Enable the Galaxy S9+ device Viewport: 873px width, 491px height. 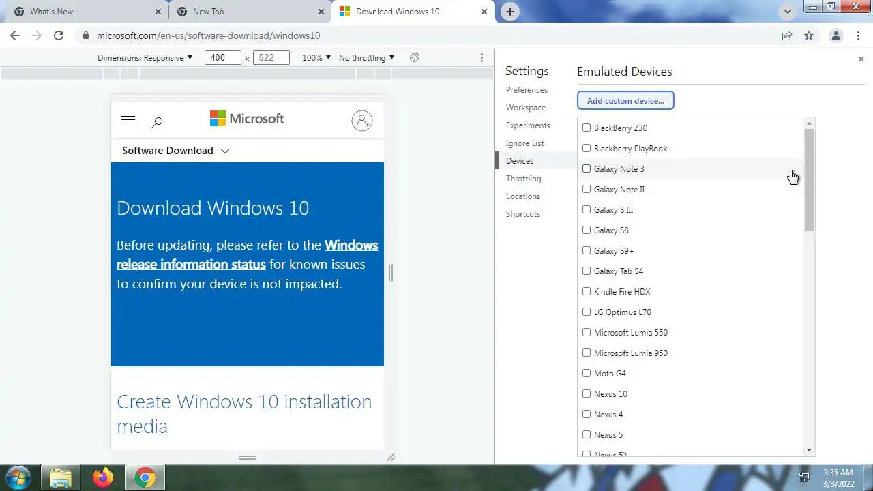tap(587, 250)
